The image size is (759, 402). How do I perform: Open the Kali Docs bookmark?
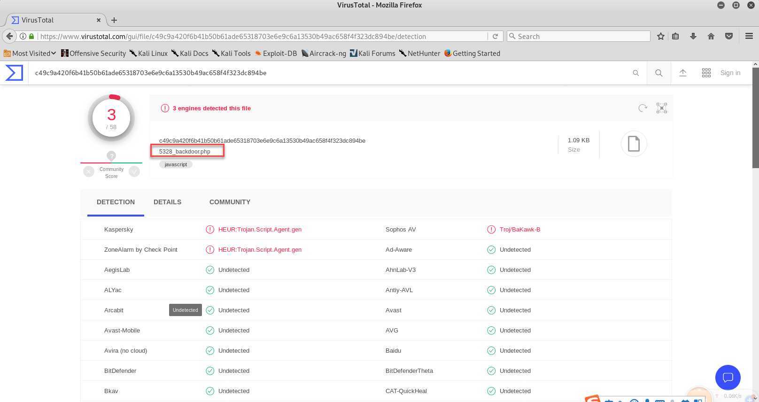(x=190, y=53)
